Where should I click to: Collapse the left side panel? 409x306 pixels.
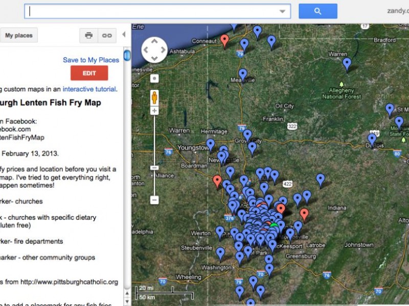pos(123,35)
